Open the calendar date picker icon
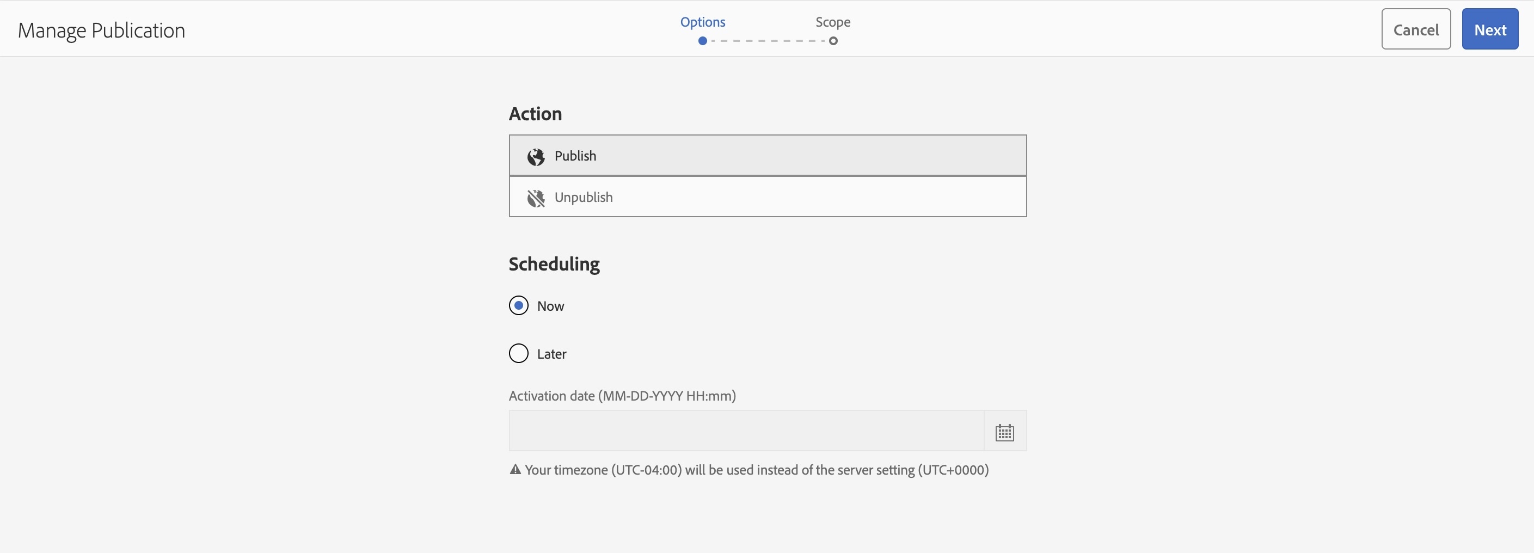Screen dimensions: 1534x553 [1004, 431]
